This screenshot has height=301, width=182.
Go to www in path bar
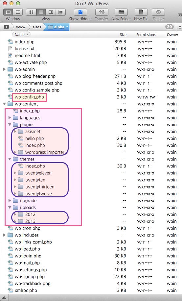point(21,27)
